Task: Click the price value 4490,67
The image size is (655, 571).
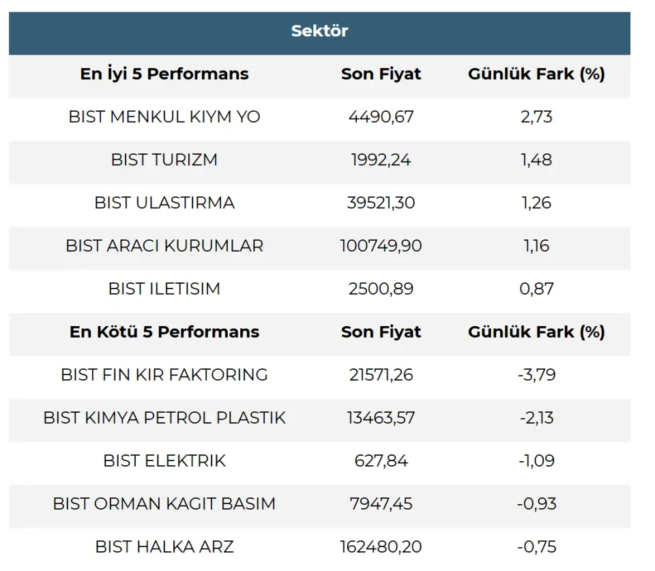Action: pos(381,117)
